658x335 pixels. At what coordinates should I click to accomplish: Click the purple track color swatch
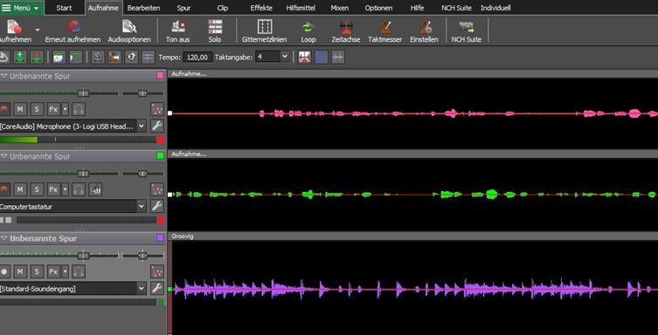[160, 238]
